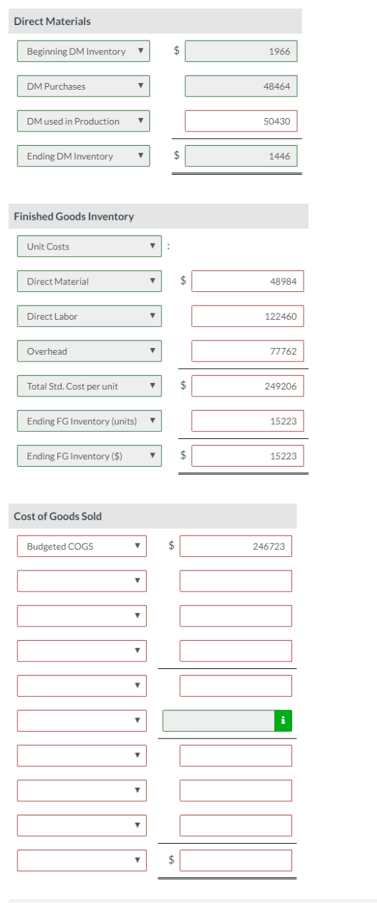Image resolution: width=377 pixels, height=903 pixels.
Task: Open the Overhead dropdown selector
Action: click(90, 351)
